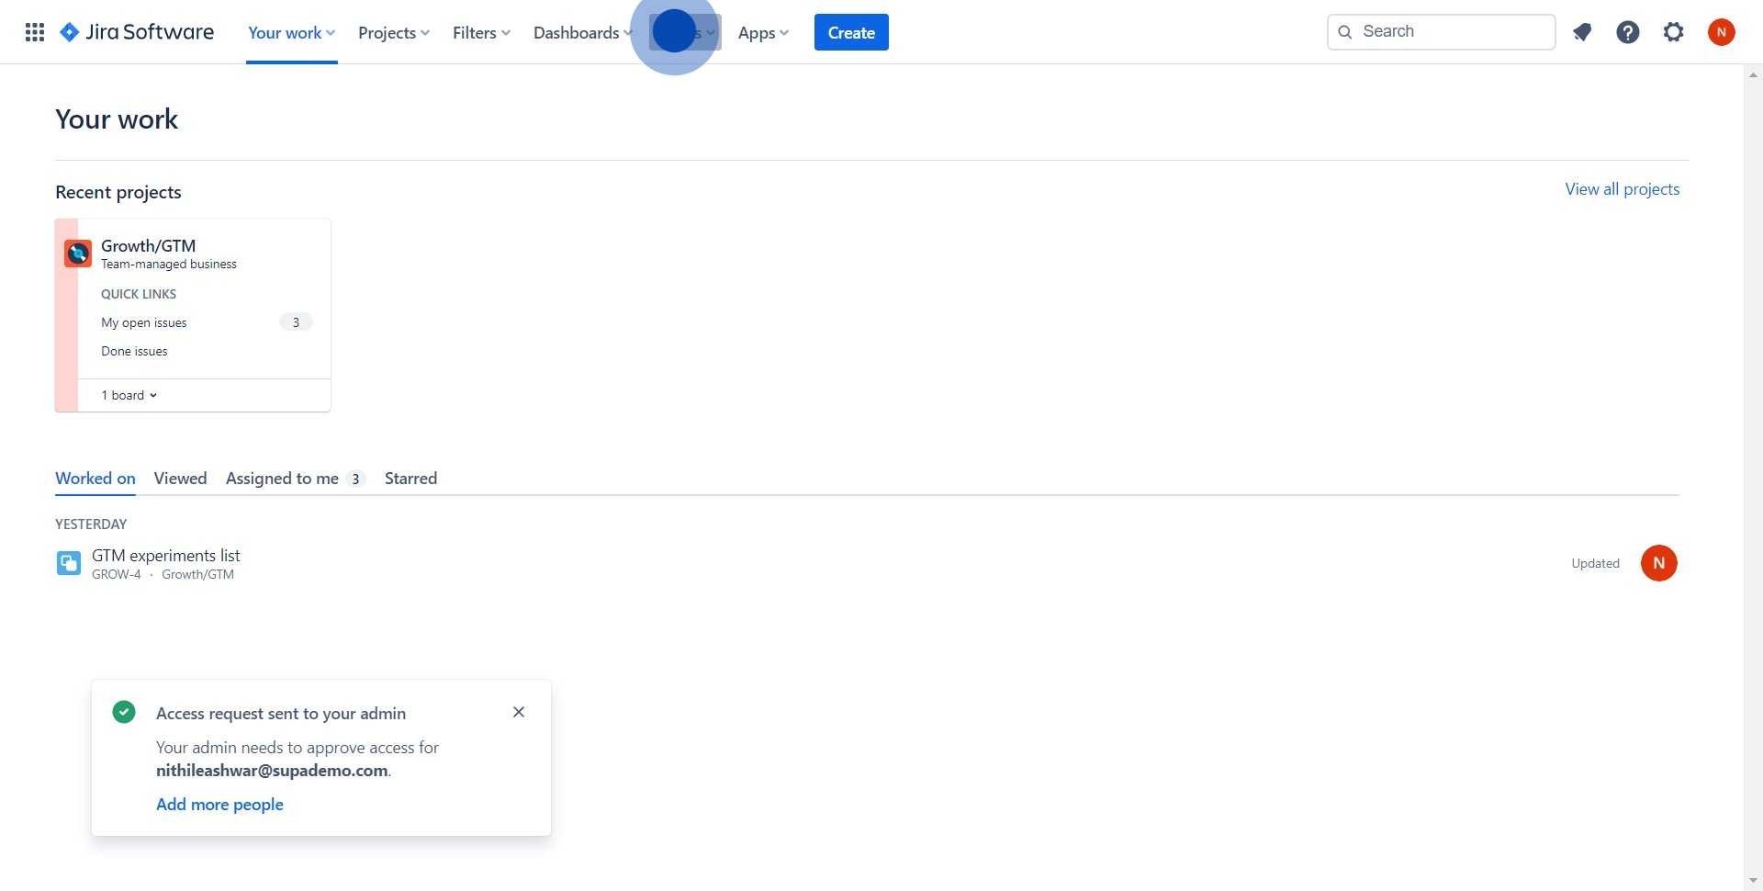Open the Assigned to me tab

pos(282,478)
